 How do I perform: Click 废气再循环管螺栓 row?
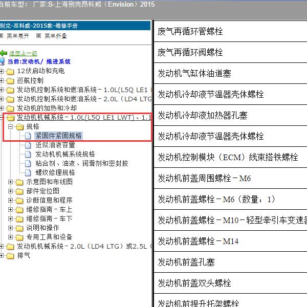230,31
